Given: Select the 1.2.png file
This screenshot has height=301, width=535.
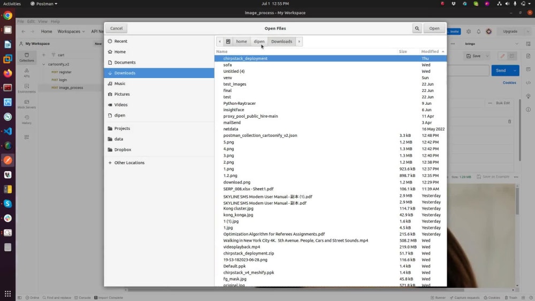Looking at the screenshot, I should point(330,175).
